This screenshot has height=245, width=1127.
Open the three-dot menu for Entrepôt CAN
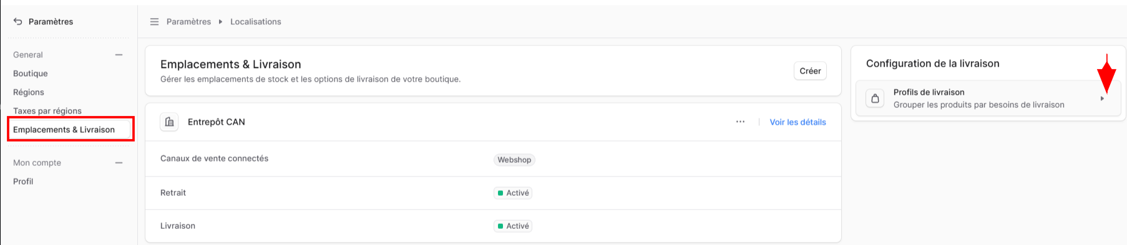(740, 122)
